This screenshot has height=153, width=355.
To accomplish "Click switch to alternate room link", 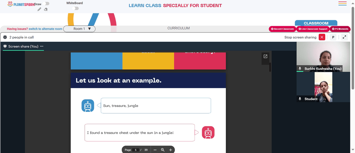I will (x=45, y=29).
